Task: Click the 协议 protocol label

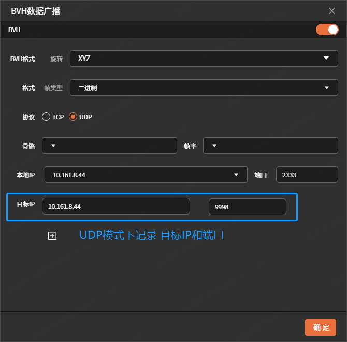Action: (x=28, y=117)
